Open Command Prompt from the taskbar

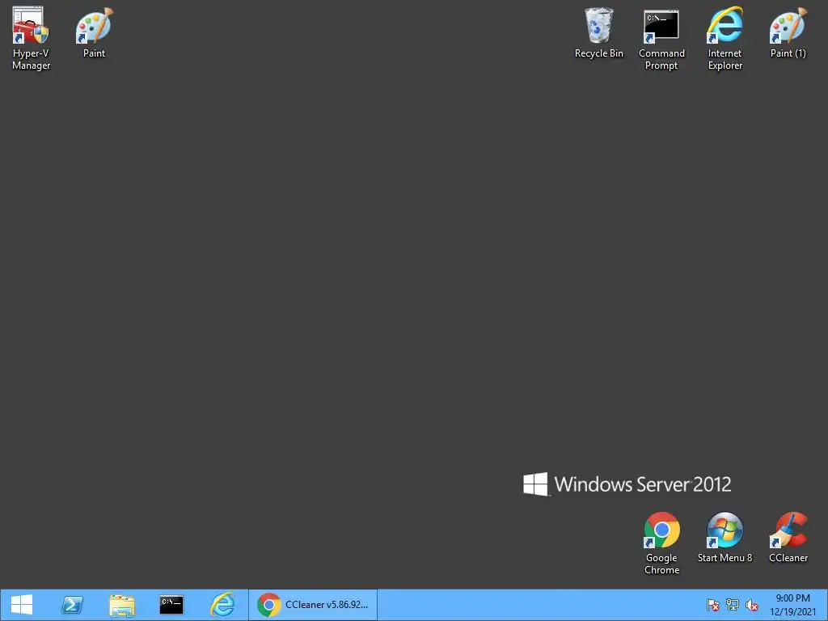(171, 605)
